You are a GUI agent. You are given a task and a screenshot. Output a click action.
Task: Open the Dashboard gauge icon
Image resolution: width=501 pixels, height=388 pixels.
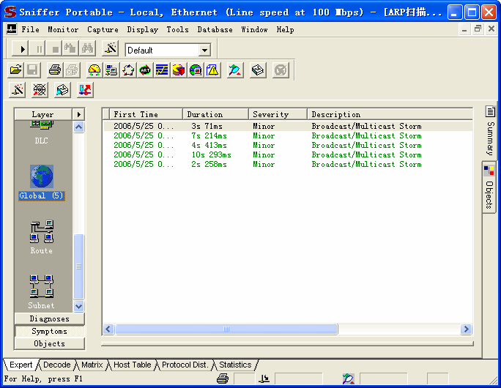[x=94, y=70]
